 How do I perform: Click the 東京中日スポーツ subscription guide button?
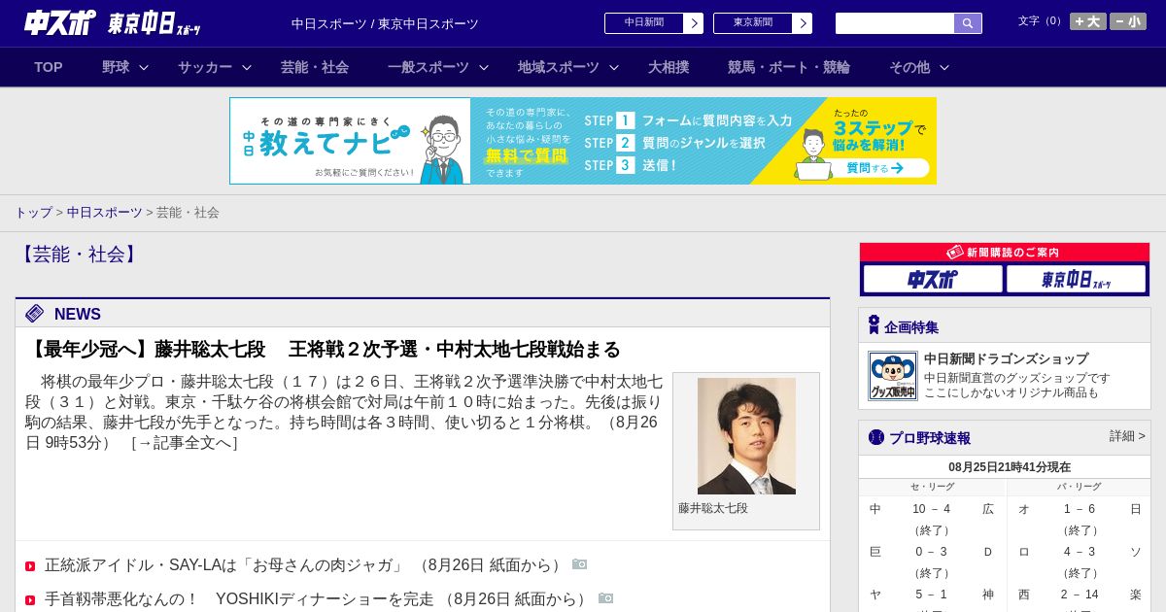click(x=1076, y=280)
